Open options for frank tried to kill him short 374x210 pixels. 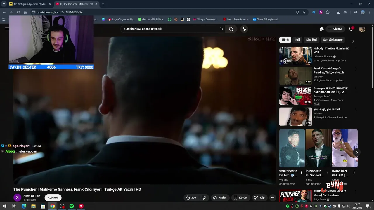click(301, 172)
